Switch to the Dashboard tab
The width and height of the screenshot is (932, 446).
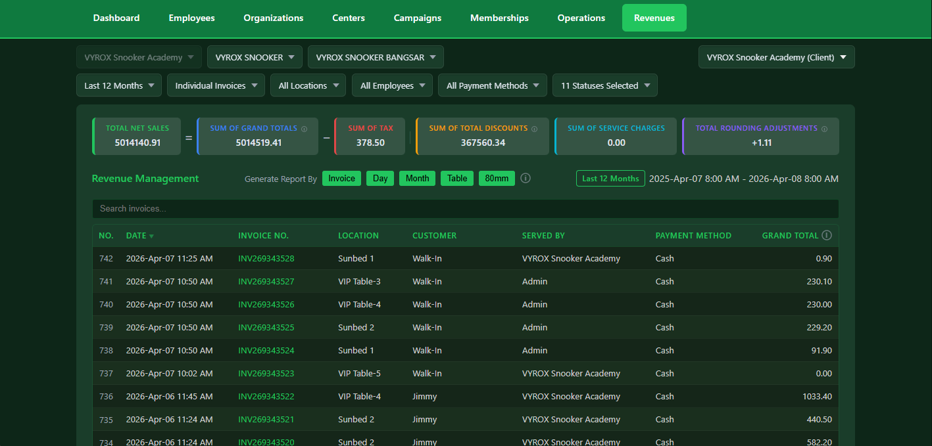116,18
